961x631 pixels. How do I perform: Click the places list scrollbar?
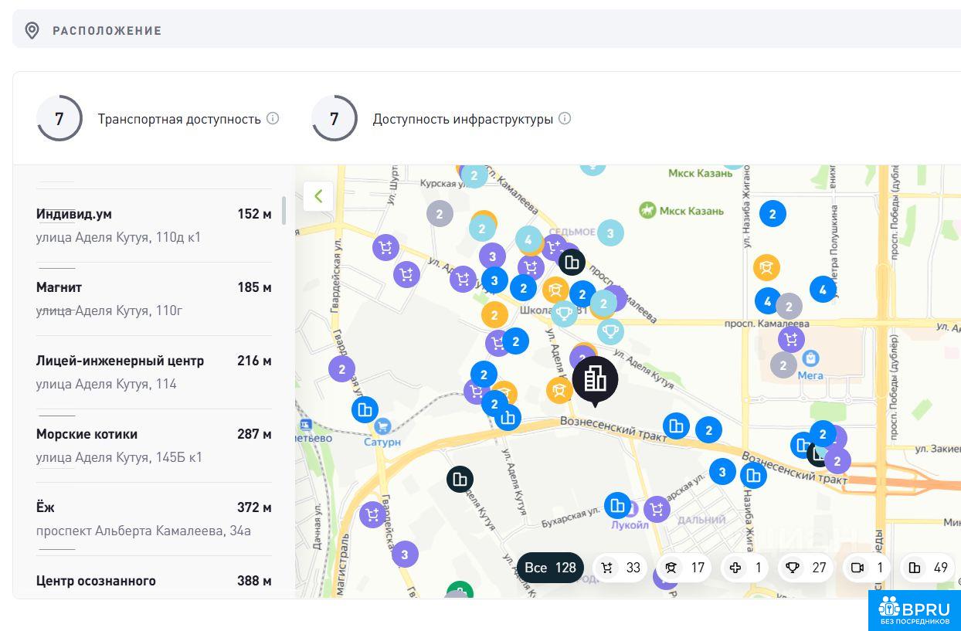coord(284,210)
